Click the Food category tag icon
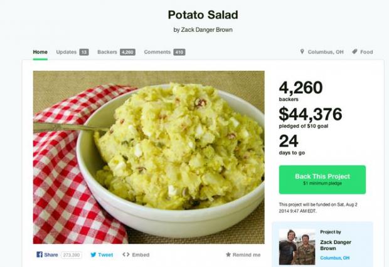This screenshot has height=267, width=389. coord(354,51)
